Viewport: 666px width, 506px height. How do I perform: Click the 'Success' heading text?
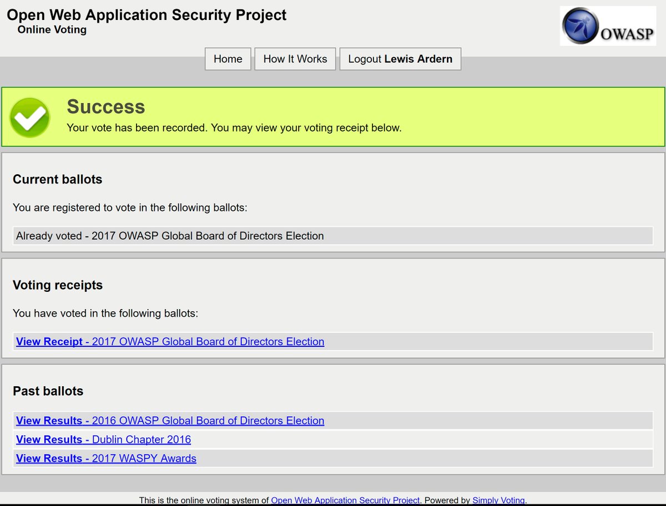coord(106,107)
